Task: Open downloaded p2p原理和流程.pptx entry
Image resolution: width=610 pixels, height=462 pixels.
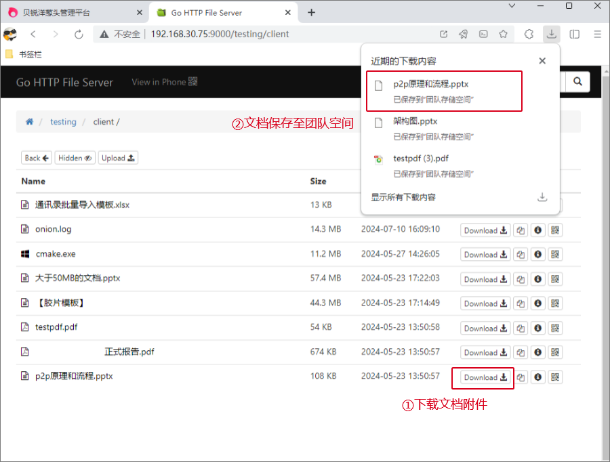Action: pos(444,91)
